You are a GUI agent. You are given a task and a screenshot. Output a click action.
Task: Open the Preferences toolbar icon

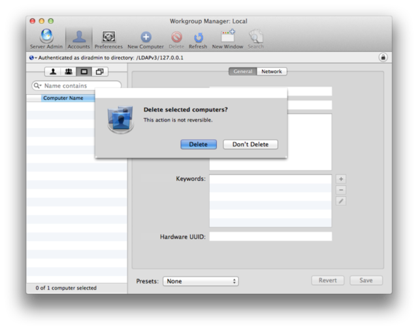(108, 39)
